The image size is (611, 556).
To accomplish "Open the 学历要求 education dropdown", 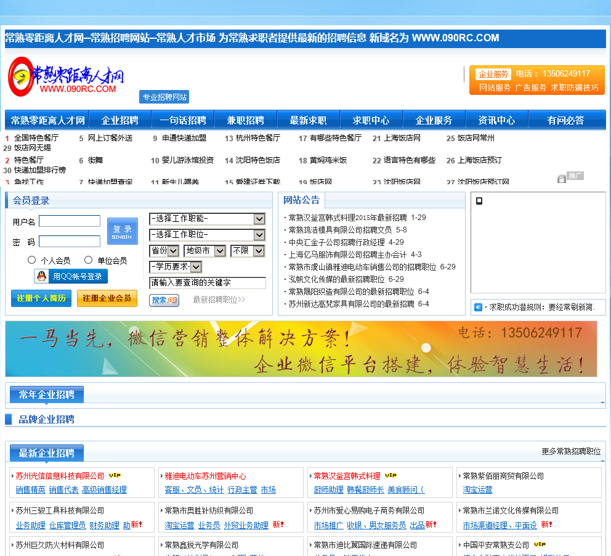I will click(176, 267).
